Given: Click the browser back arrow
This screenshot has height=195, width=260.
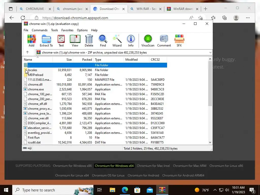Looking at the screenshot, I should pos(12,18).
